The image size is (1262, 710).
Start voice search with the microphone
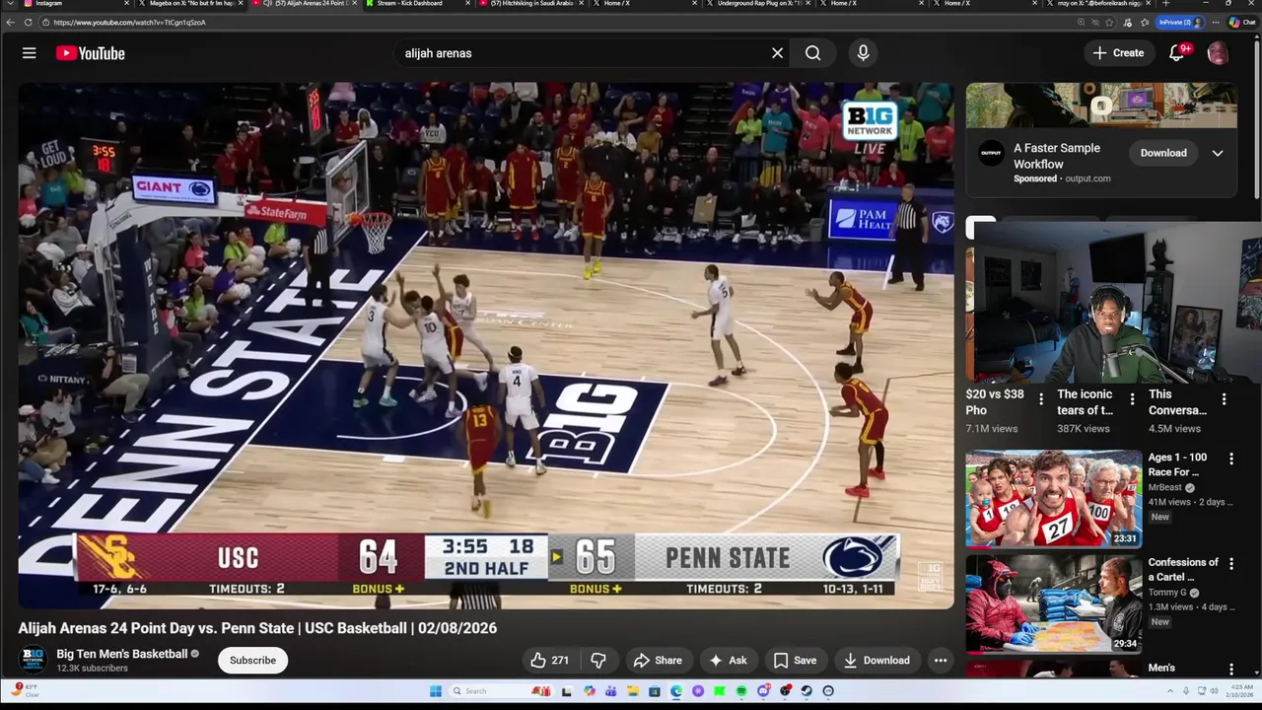tap(863, 53)
